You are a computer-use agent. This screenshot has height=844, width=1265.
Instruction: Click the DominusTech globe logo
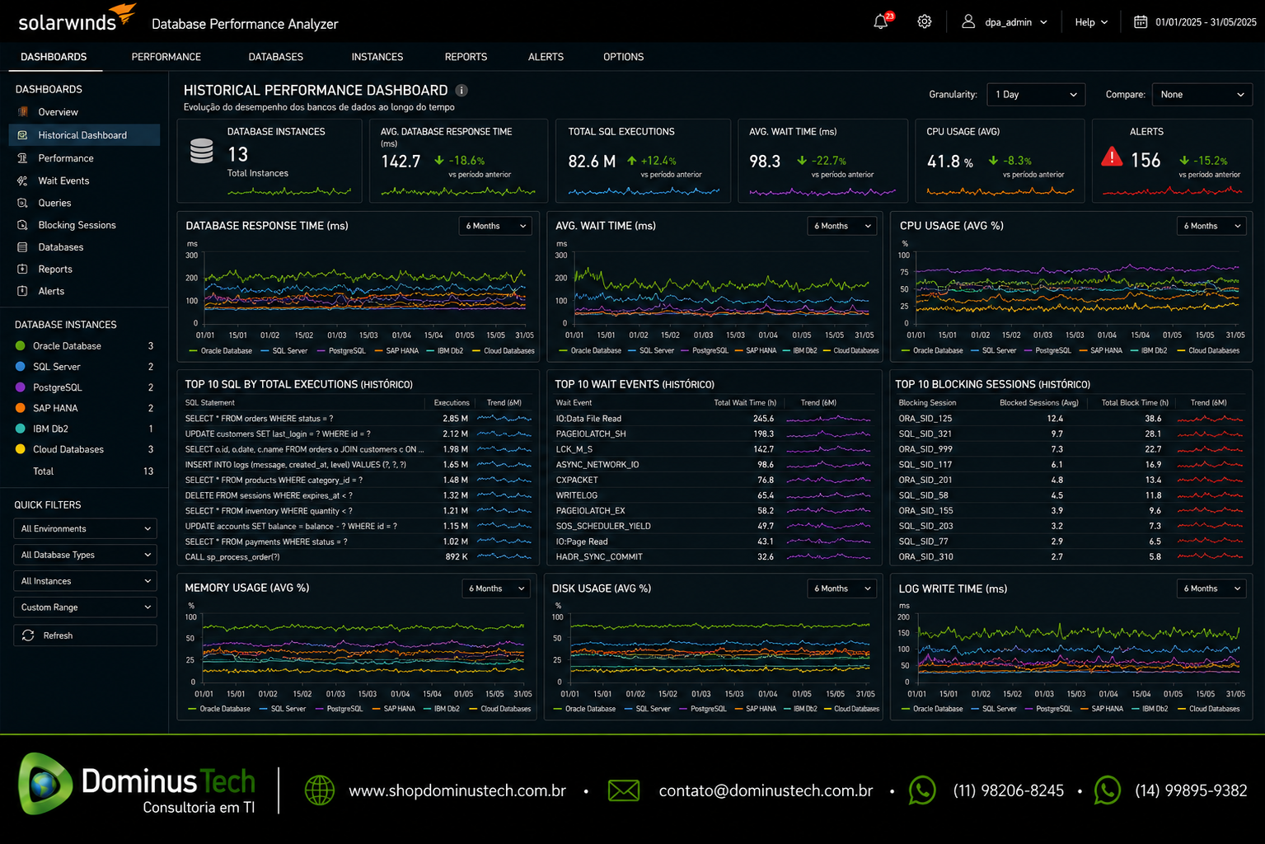(45, 784)
